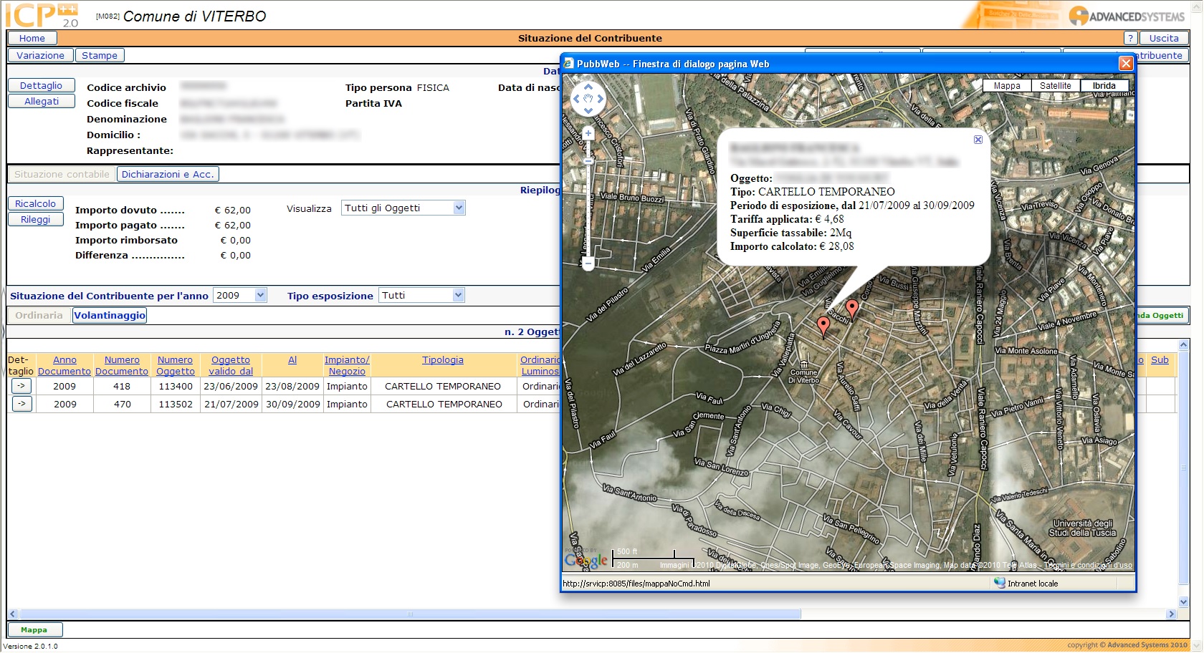Open the Dichiarazioni e Acc. tab
Viewport: 1204px width, 653px height.
[x=168, y=174]
